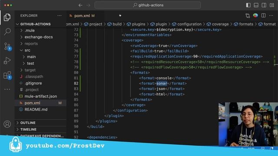The image size is (278, 156).
Task: Open Source Control view with badge
Action: click(7, 46)
